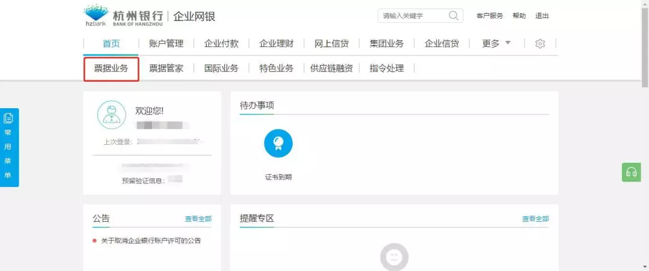Viewport: 649px width, 271px height.
Task: Open the 关于取消企业银行账户许可的公告 notice
Action: (151, 240)
